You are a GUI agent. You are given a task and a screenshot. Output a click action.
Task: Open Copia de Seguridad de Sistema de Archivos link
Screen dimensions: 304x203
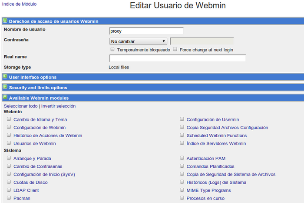231,174
